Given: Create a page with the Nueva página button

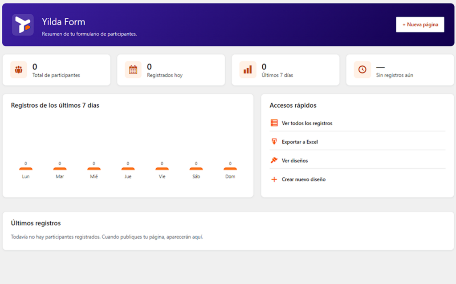Looking at the screenshot, I should click(420, 24).
